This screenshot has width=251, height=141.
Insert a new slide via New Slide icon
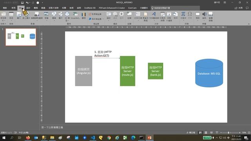tap(4, 14)
